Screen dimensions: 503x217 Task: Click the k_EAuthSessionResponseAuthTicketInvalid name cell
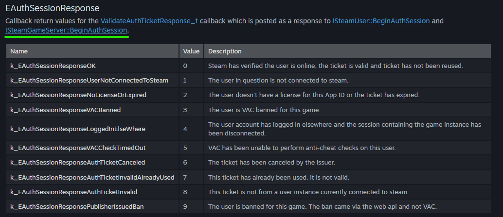(73, 192)
